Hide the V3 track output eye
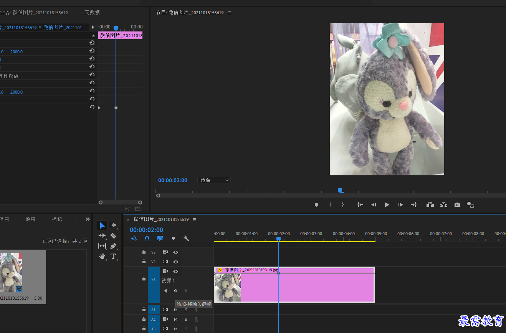Image resolution: width=506 pixels, height=333 pixels. (175, 252)
